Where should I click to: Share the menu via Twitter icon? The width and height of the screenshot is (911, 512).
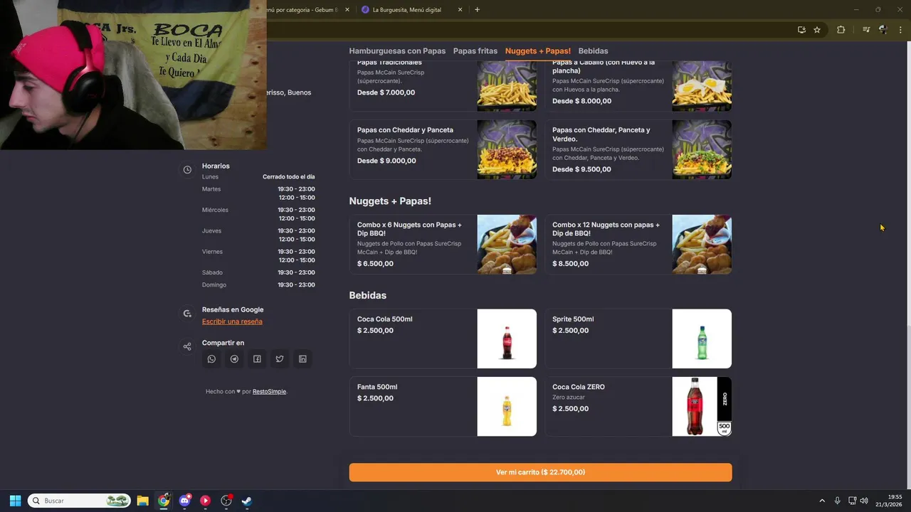[x=280, y=359]
